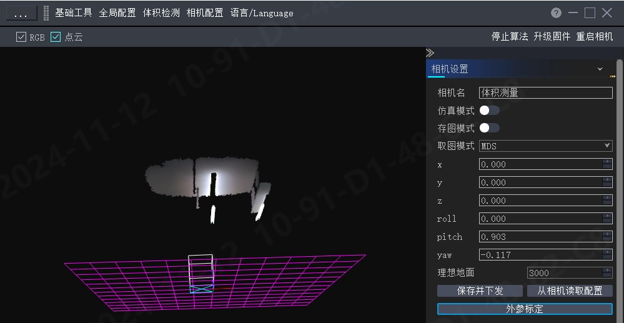The image size is (624, 323).
Task: Increment the yaw value stepper
Action: pyautogui.click(x=607, y=252)
